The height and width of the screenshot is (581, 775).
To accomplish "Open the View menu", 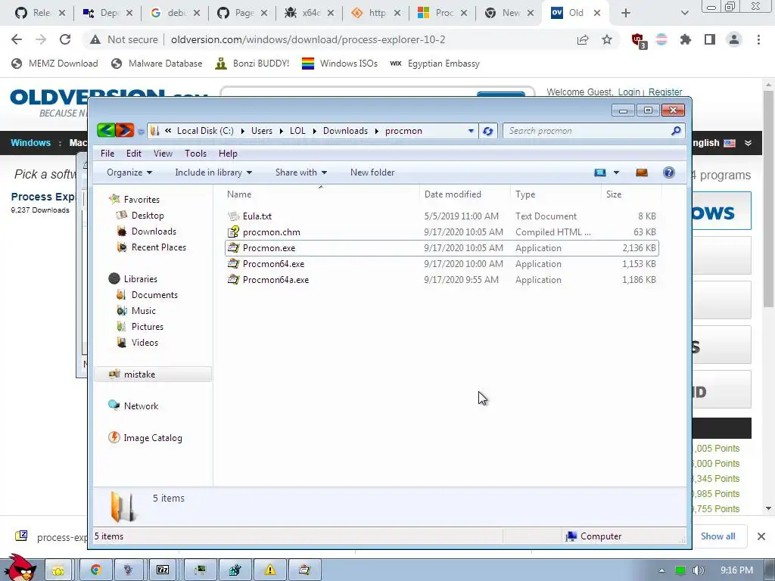I will [163, 154].
